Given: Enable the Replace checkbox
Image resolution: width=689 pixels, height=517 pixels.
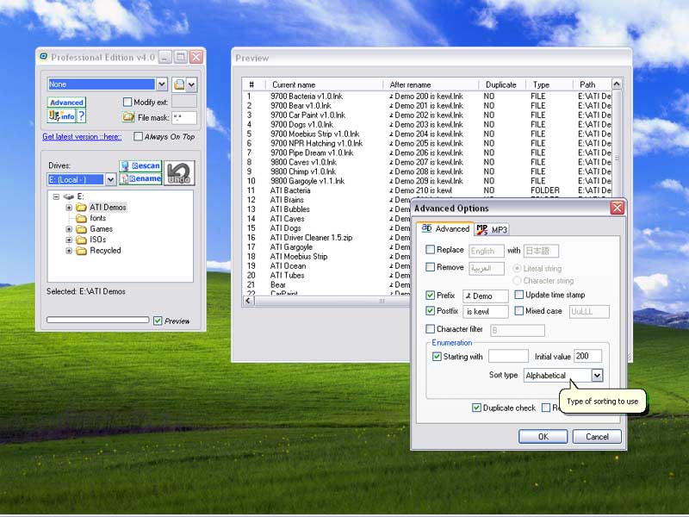Looking at the screenshot, I should coord(430,250).
